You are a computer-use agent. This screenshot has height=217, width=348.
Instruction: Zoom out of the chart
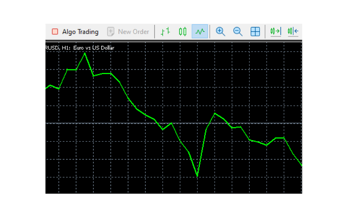click(x=238, y=32)
